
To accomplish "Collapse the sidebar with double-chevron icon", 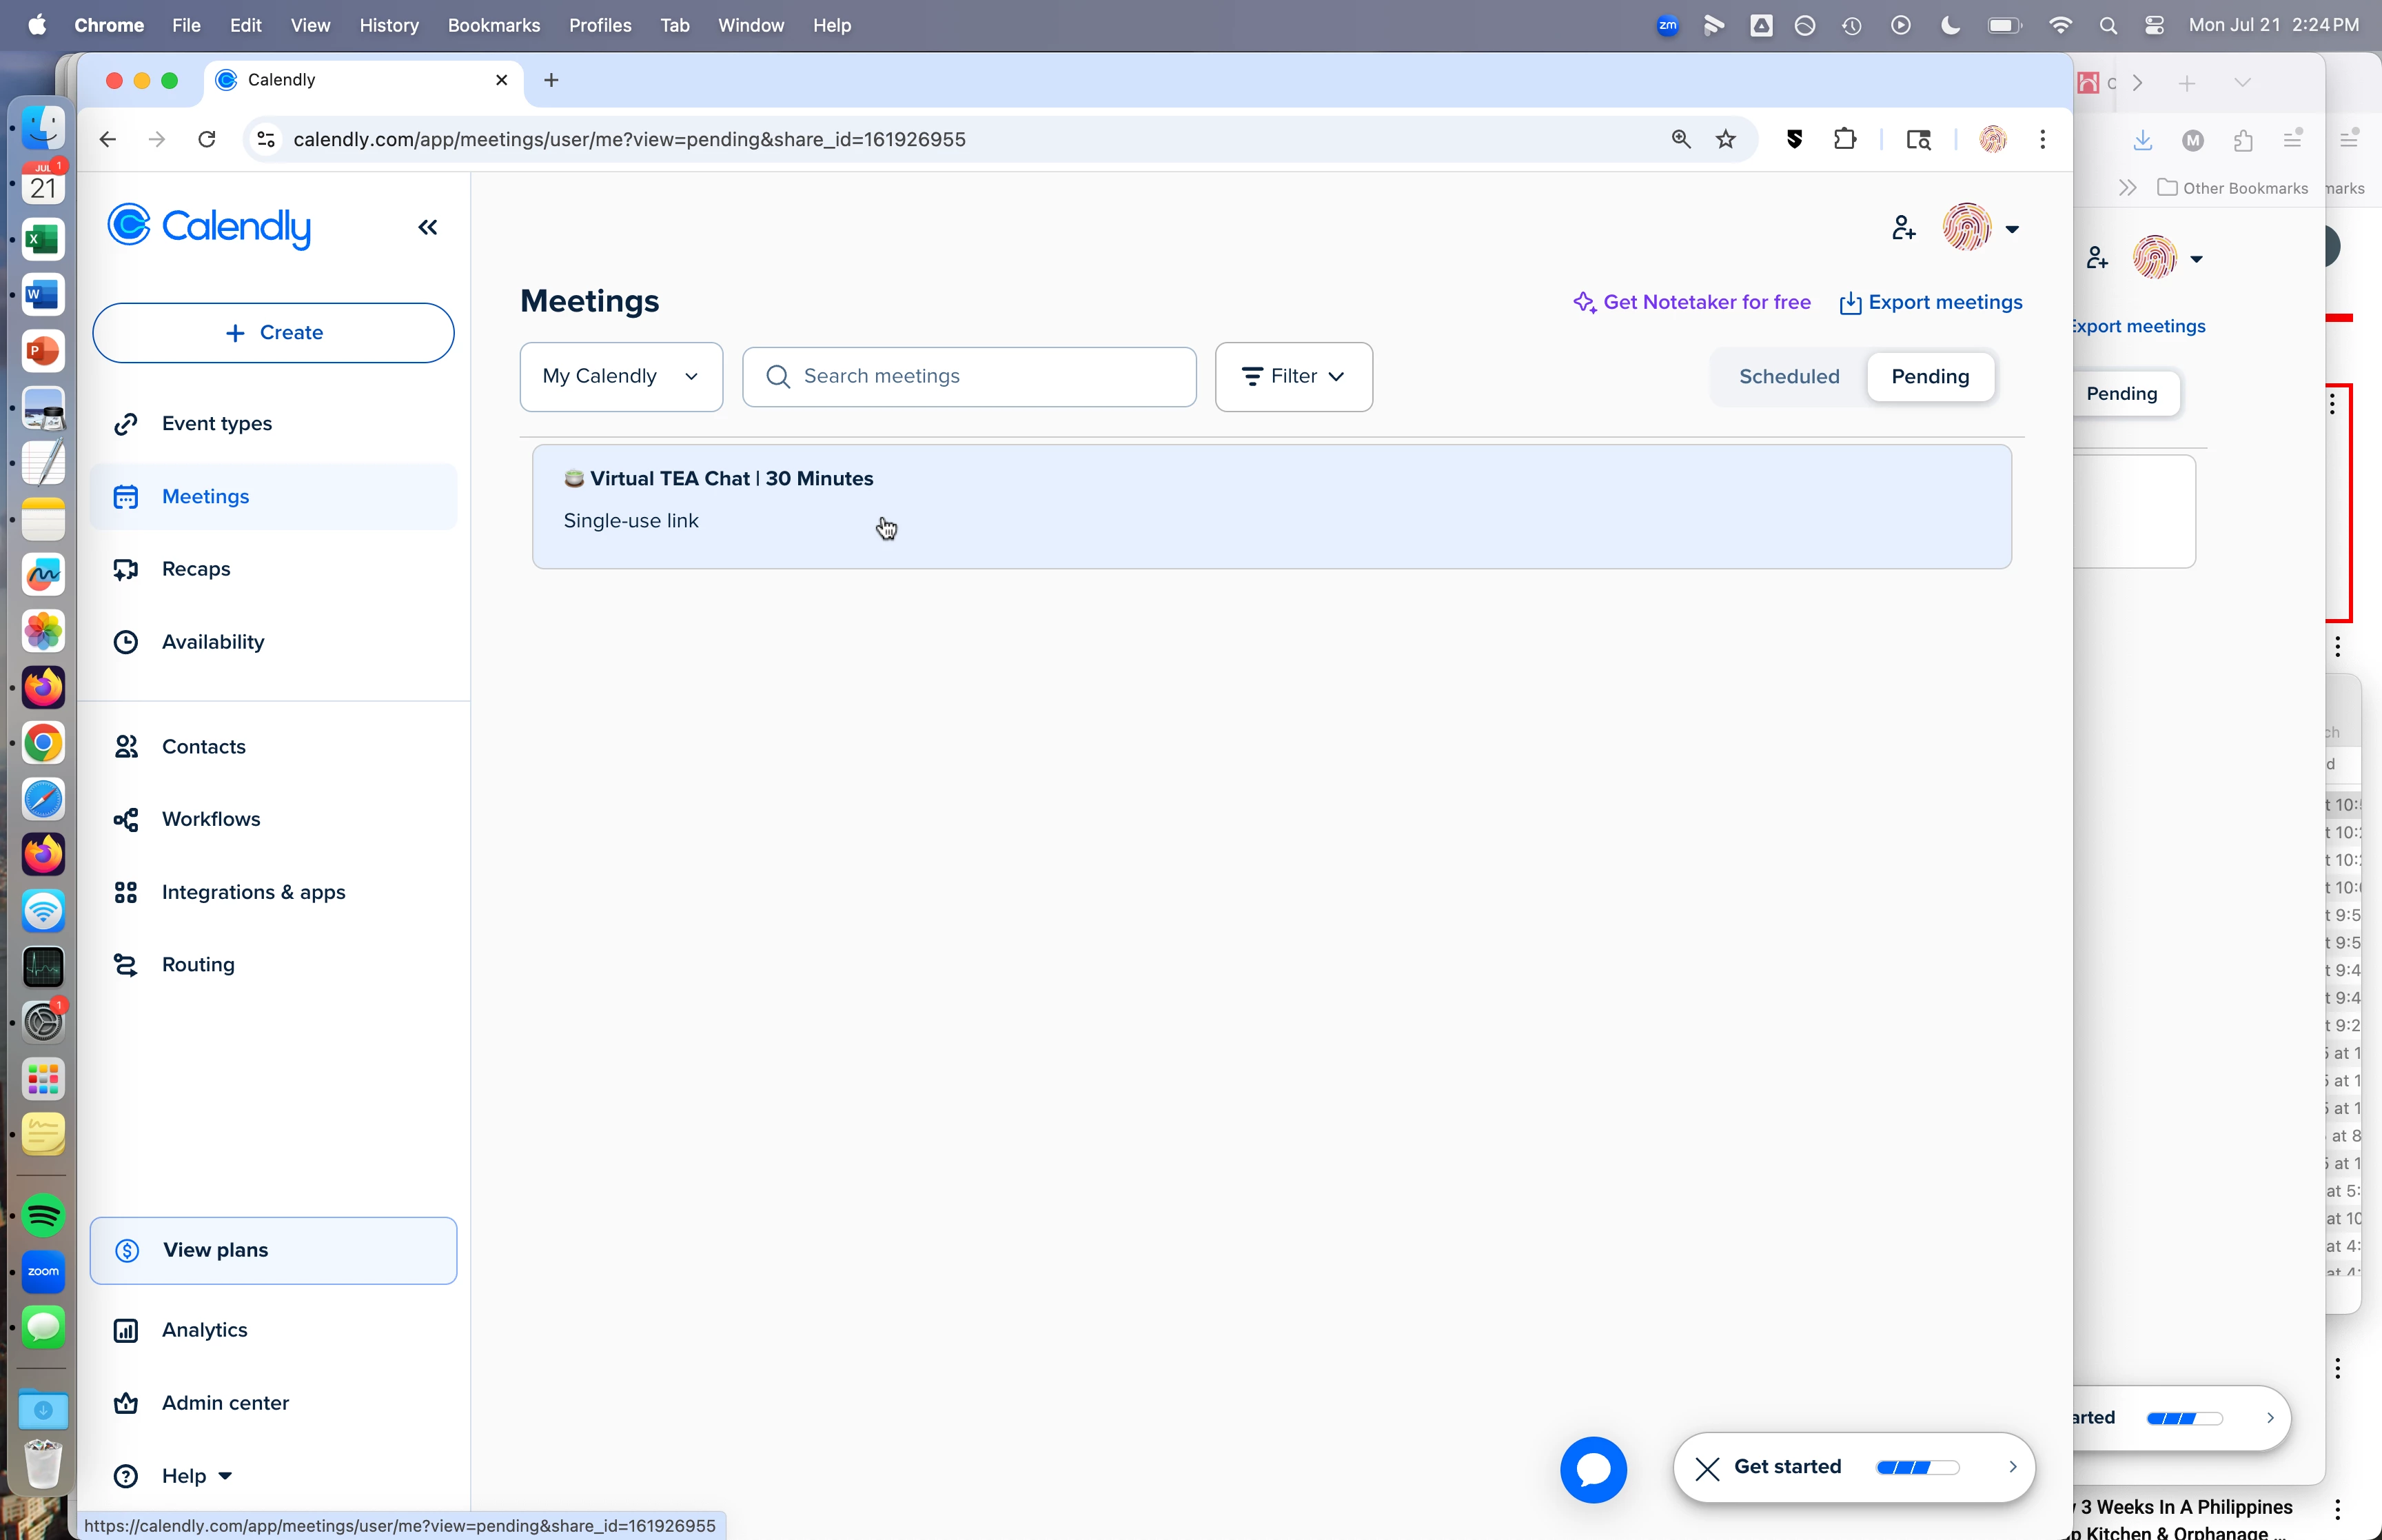I will point(428,227).
